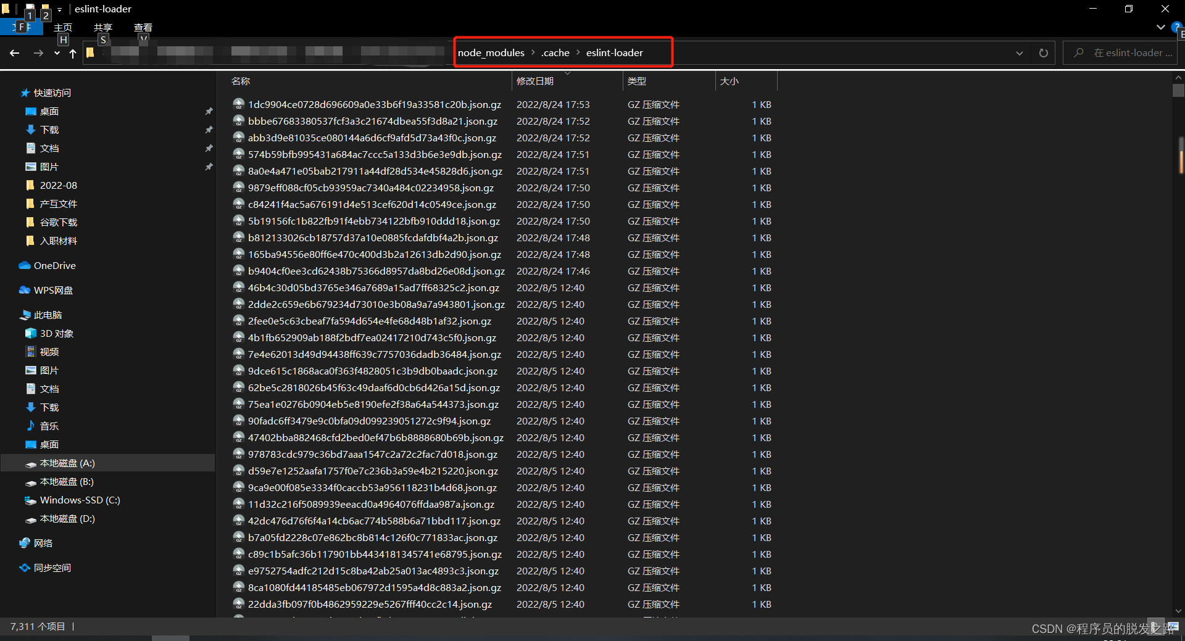Select file c84241f4ac5a676191d4e513cef620d14c0549ce.json.gz
Screen dimensions: 1185x641
[x=372, y=204]
